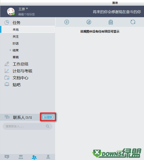
Task: Go to 文档中心 document center
Action: tap(20, 78)
